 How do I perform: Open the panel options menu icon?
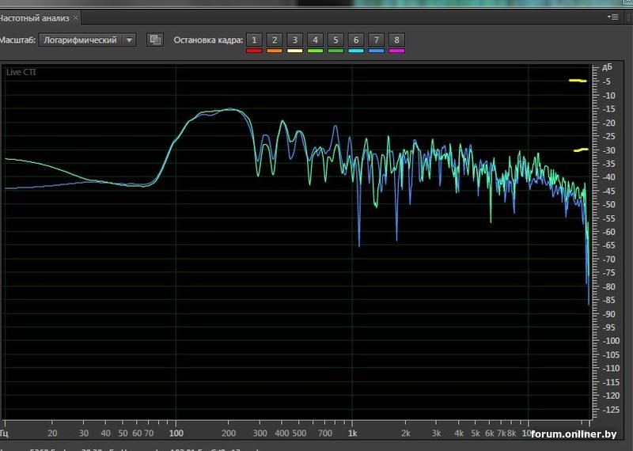pos(612,17)
